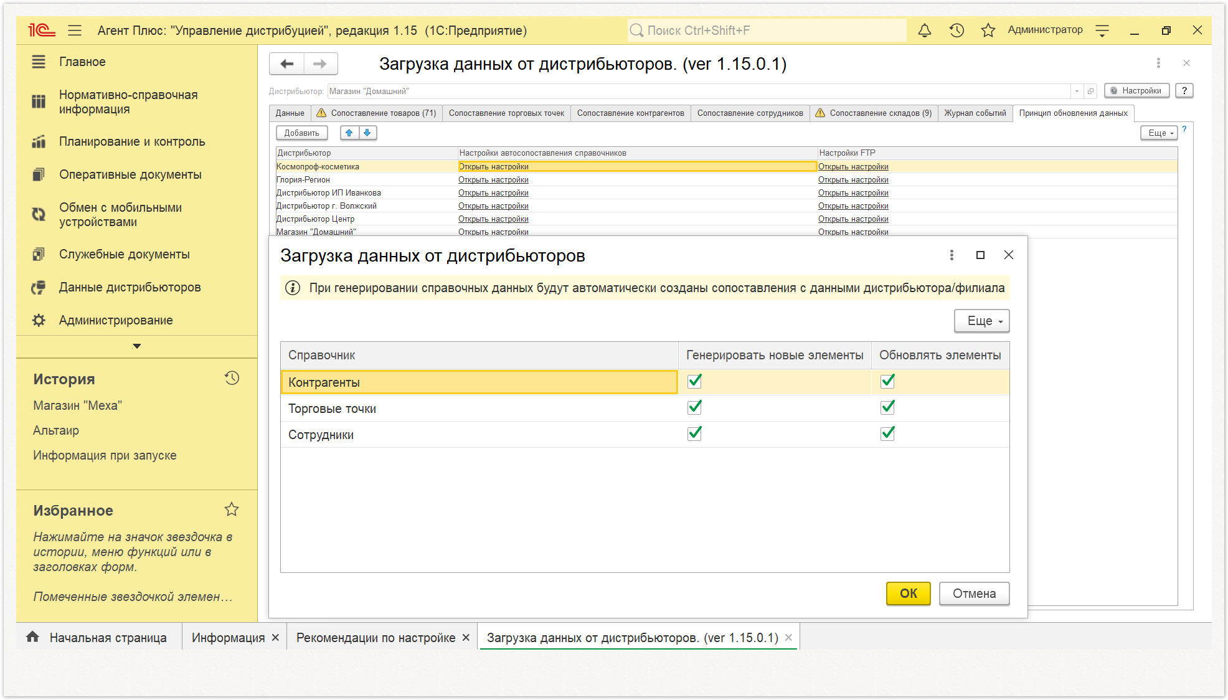The height and width of the screenshot is (700, 1228).
Task: Sort by Справочник column header
Action: (x=478, y=355)
